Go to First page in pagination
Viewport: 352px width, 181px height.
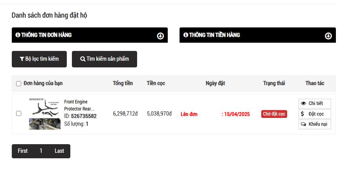[23, 151]
